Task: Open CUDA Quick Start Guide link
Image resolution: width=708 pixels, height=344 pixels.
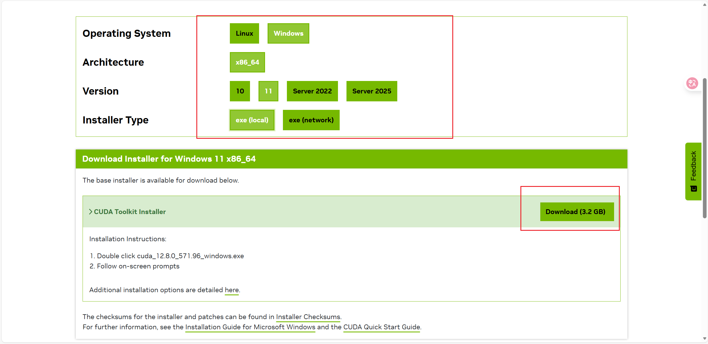Action: pyautogui.click(x=382, y=327)
